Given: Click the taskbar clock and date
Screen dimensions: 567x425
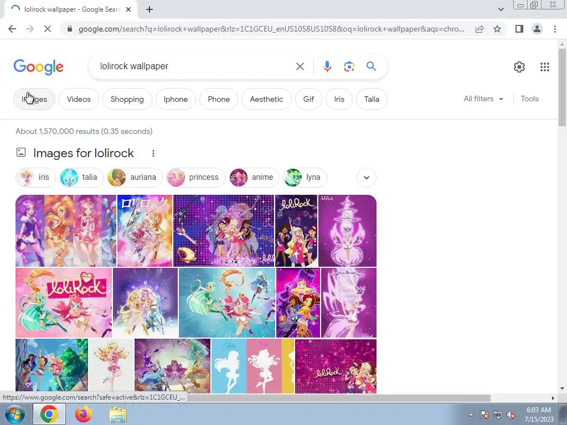Looking at the screenshot, I should (x=539, y=414).
